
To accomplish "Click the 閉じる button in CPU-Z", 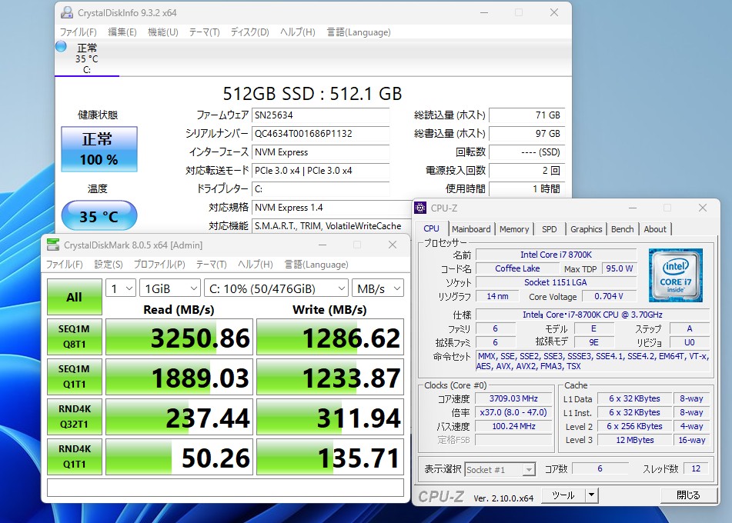I will click(x=688, y=495).
